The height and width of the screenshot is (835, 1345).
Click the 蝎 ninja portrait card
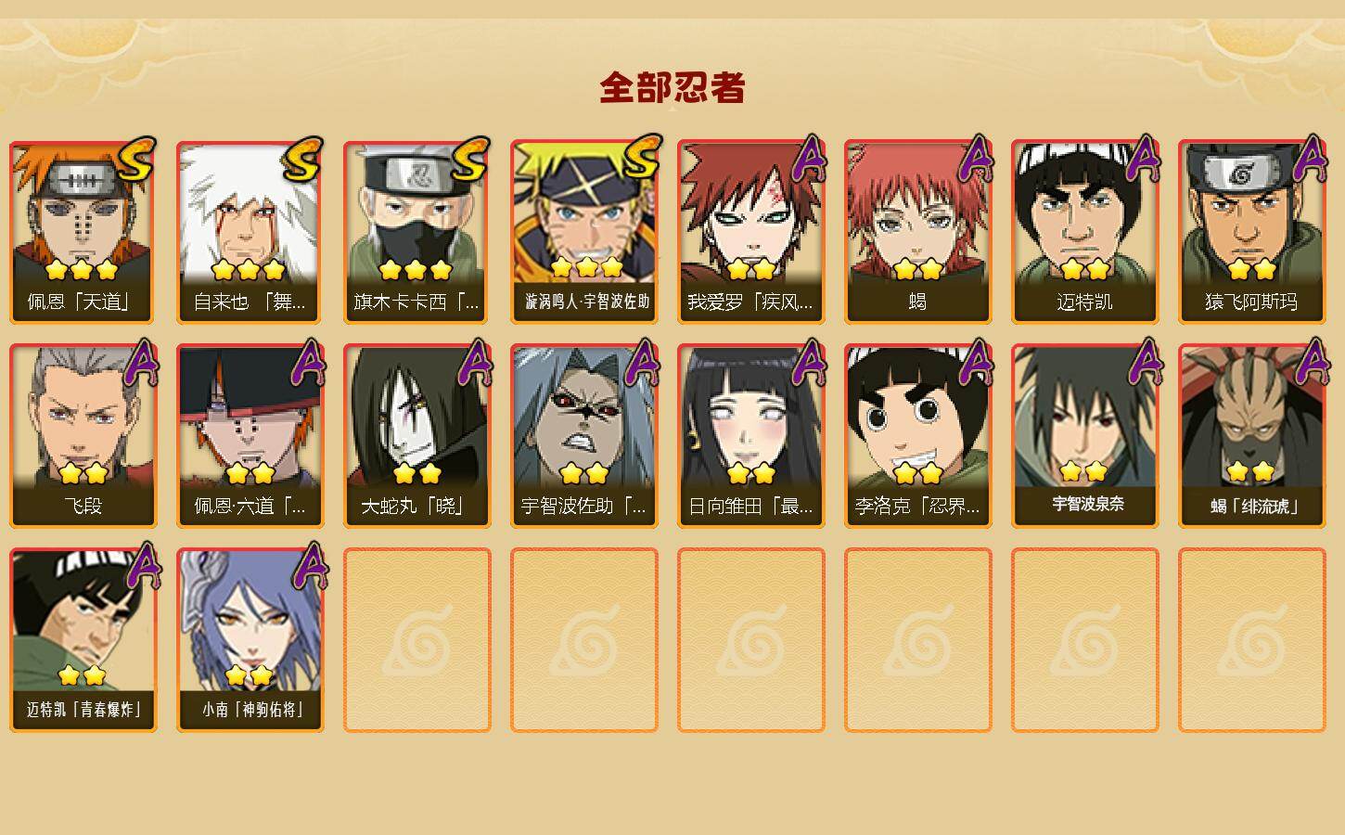pos(917,232)
